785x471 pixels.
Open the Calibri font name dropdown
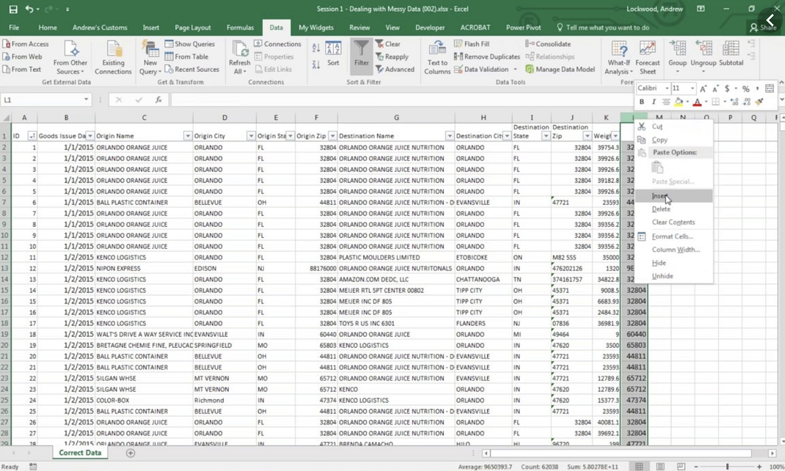pyautogui.click(x=667, y=88)
